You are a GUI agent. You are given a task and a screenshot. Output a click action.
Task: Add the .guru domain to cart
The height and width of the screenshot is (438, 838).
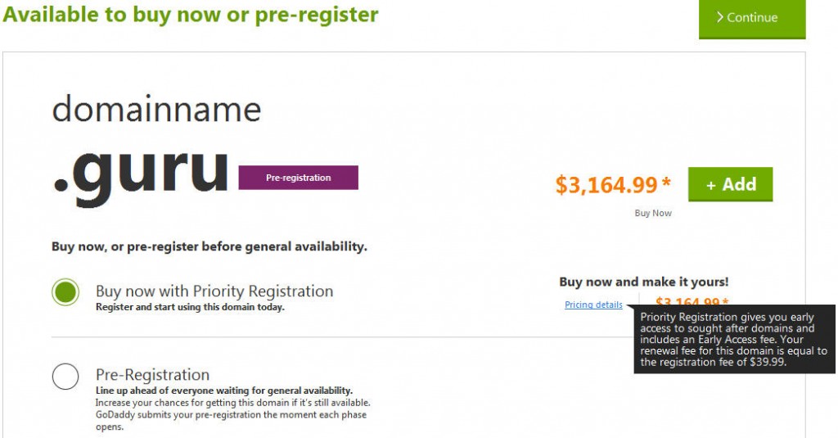[730, 184]
